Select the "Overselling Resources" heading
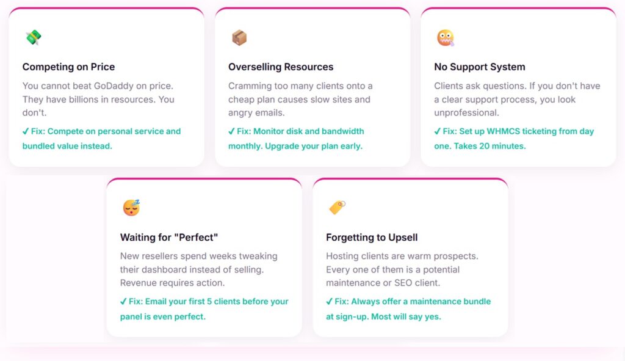Viewport: 625px width, 361px height. click(x=281, y=67)
